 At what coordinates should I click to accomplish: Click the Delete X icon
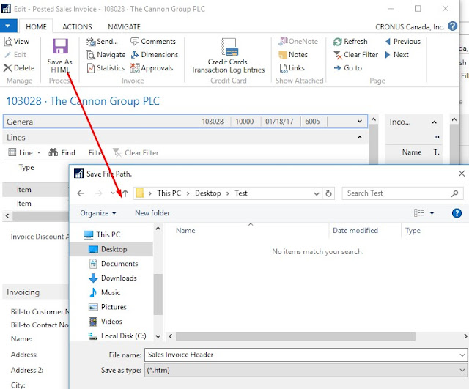tap(8, 68)
